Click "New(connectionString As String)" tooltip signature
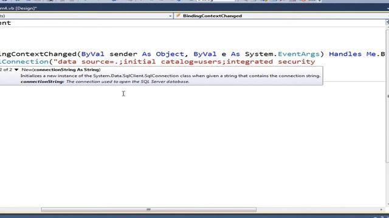This screenshot has width=389, height=218. point(61,70)
